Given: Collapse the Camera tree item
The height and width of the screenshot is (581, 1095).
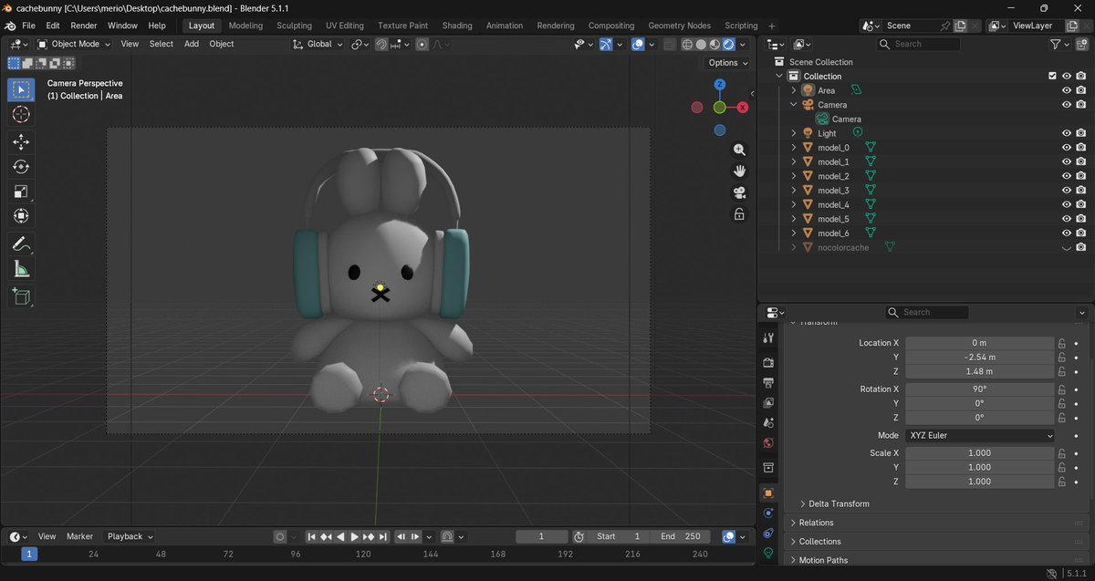Looking at the screenshot, I should [x=794, y=105].
